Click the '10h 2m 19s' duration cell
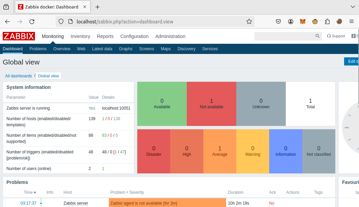 point(238,203)
